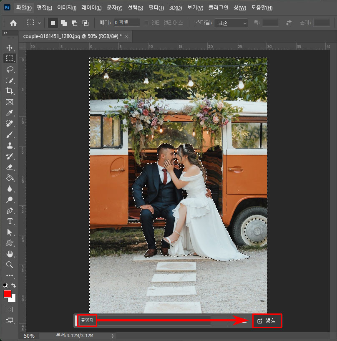Click the 생성 generate button

(x=267, y=321)
